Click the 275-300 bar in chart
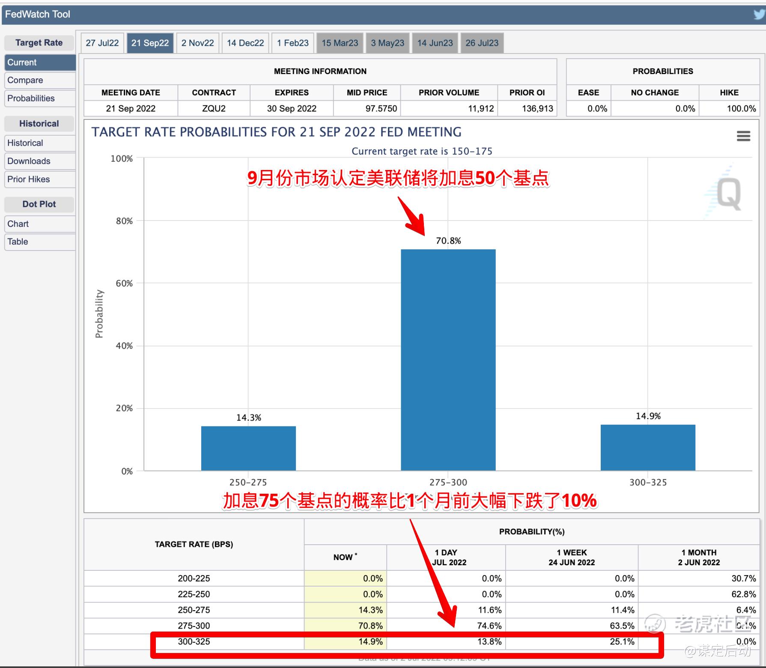 pos(448,360)
